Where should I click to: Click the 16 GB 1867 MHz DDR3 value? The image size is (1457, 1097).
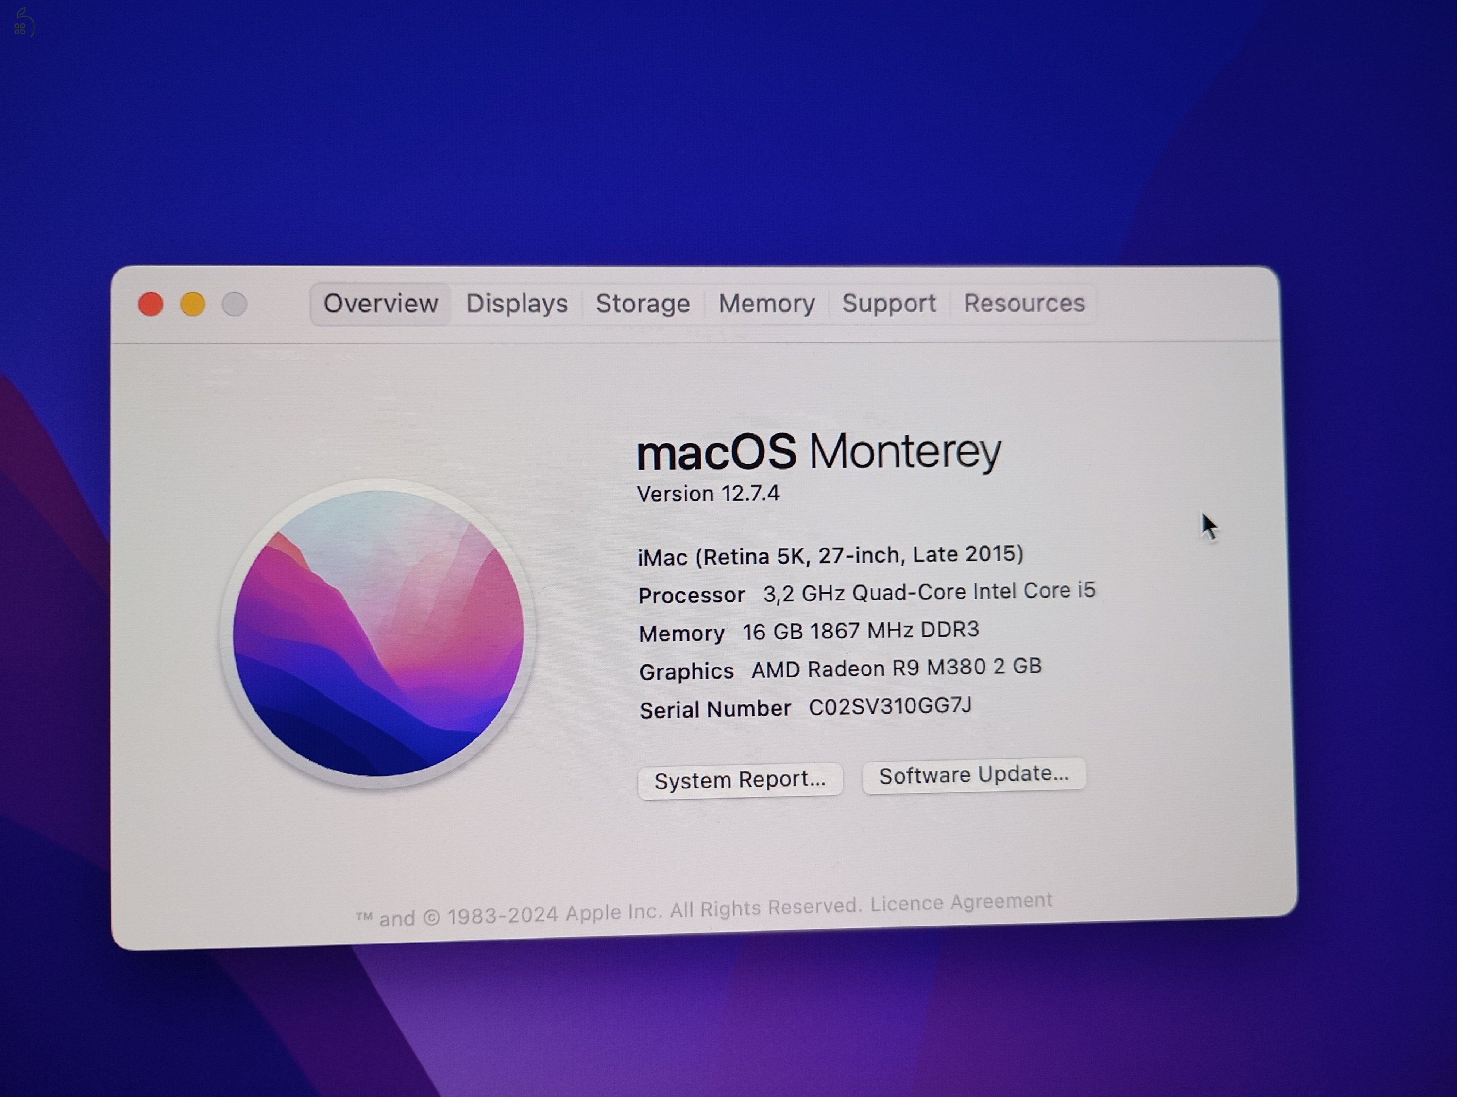coord(860,631)
